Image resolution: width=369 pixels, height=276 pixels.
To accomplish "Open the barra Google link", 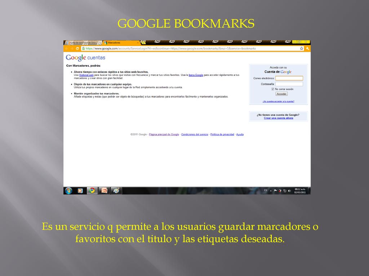I will tap(196, 75).
